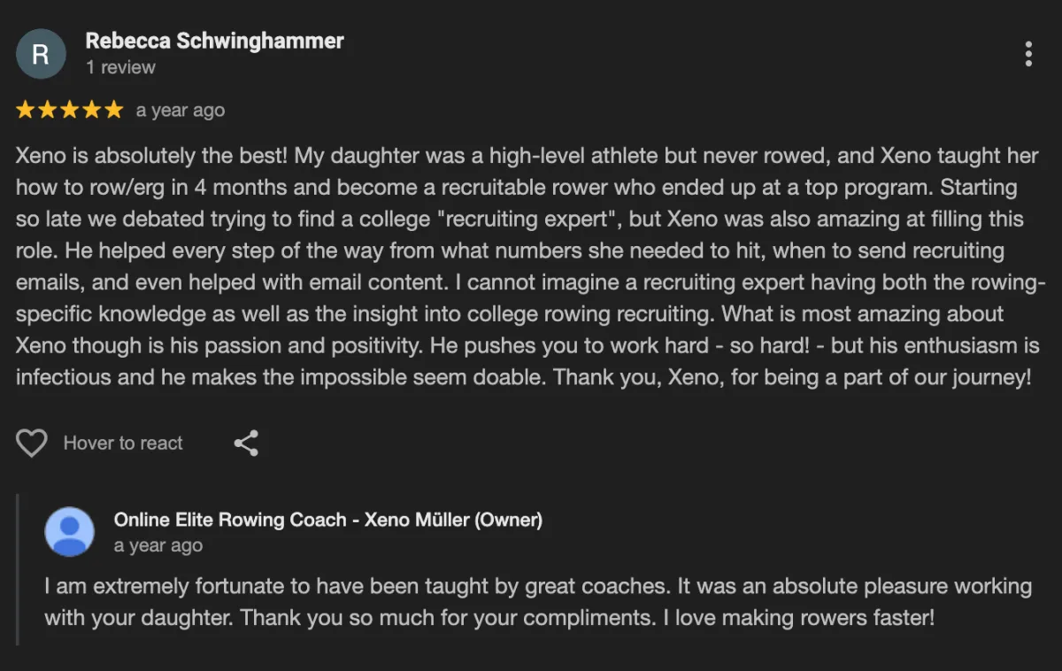Click the "Hover to react" label

click(123, 443)
